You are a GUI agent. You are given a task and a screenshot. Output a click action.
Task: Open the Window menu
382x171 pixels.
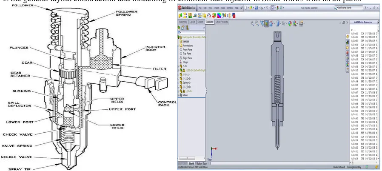[x=230, y=8]
